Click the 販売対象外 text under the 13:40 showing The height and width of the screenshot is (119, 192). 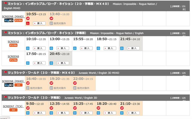(x=60, y=23)
